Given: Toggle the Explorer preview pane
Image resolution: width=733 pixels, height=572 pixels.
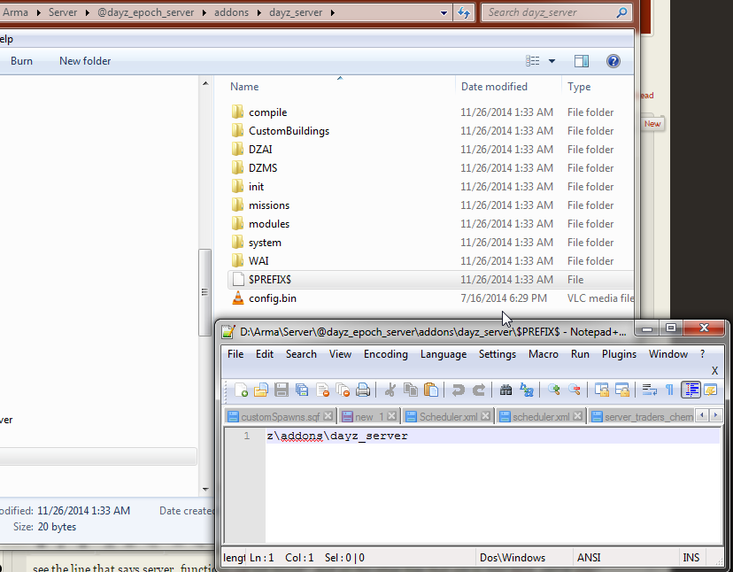Looking at the screenshot, I should point(582,61).
